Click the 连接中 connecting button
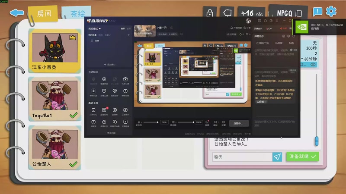The width and height of the screenshot is (346, 194). click(x=239, y=123)
